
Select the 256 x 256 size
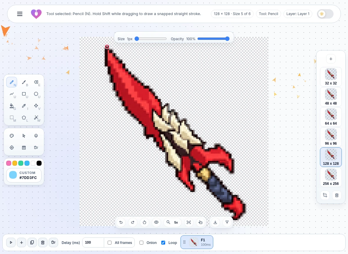point(331,177)
